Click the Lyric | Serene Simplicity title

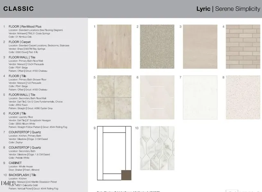228,9
